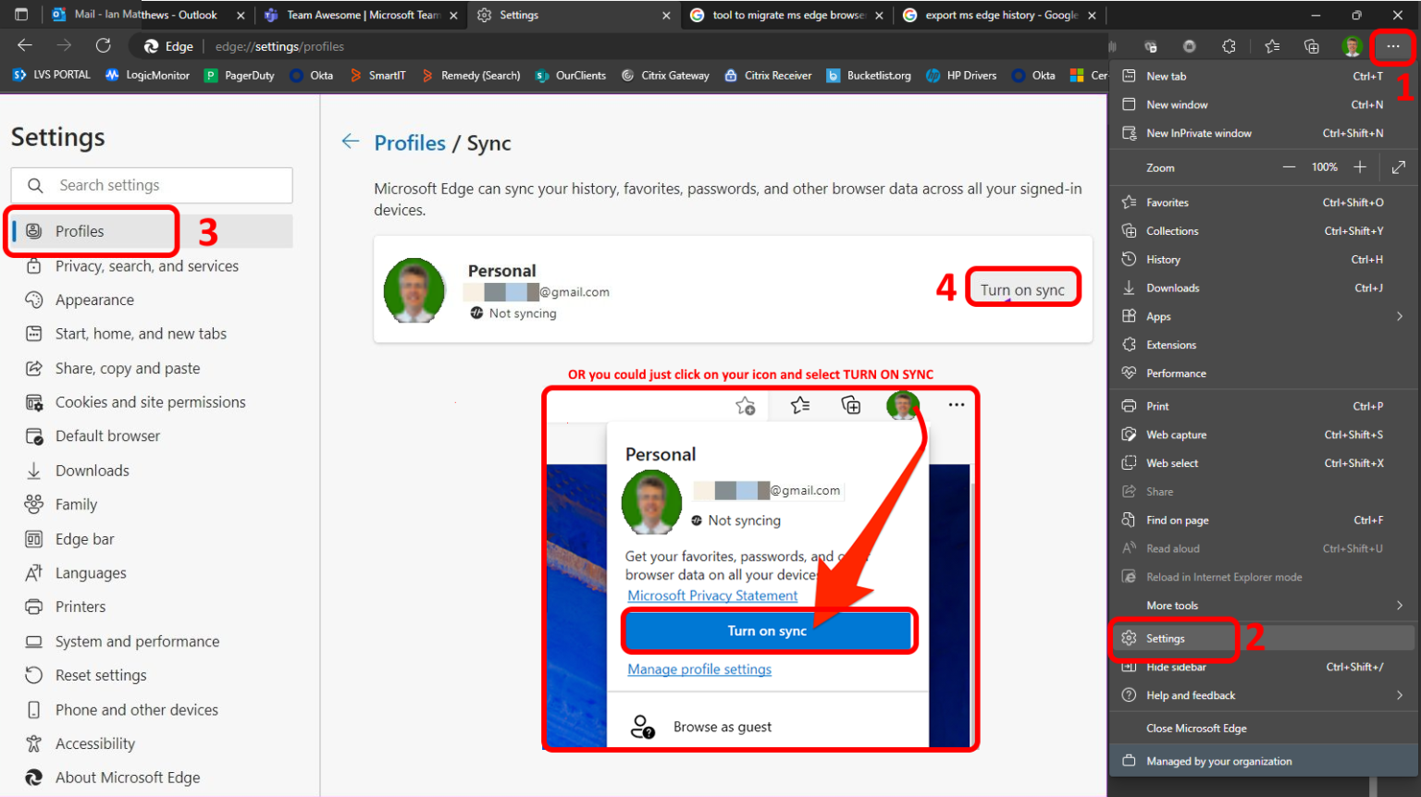This screenshot has width=1421, height=797.
Task: Go back using the blue Profiles back arrow
Action: (351, 141)
